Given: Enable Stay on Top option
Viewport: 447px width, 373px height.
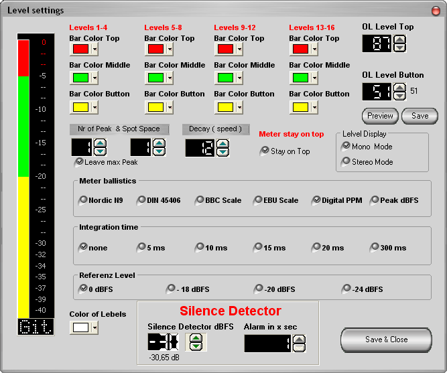Looking at the screenshot, I should pyautogui.click(x=264, y=151).
